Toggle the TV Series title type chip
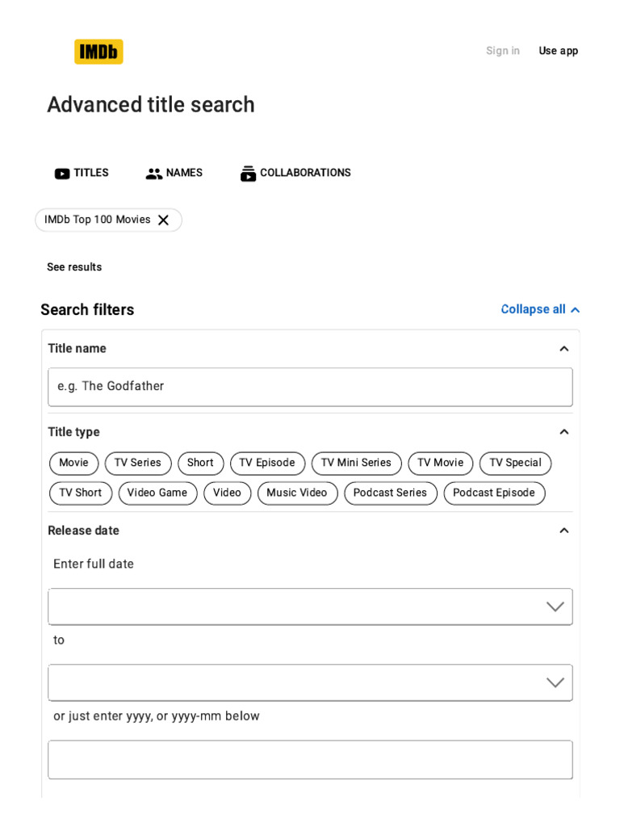 pyautogui.click(x=138, y=464)
